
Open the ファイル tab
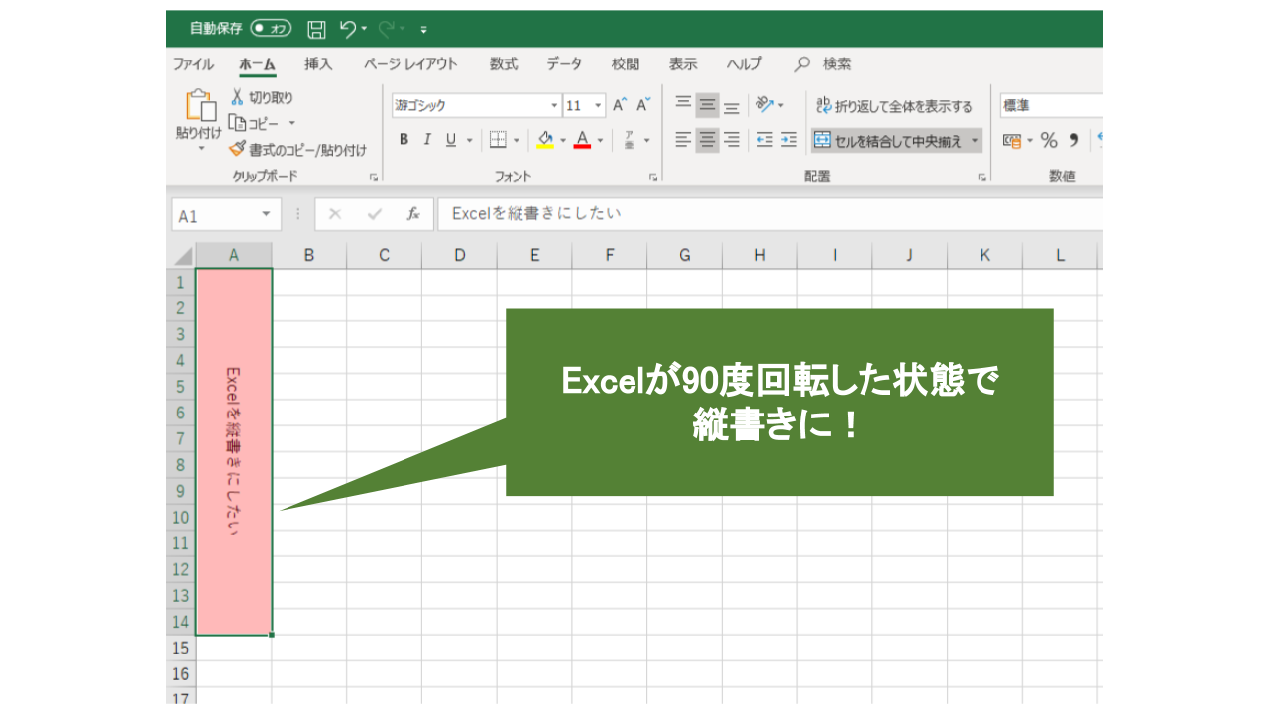[x=193, y=64]
